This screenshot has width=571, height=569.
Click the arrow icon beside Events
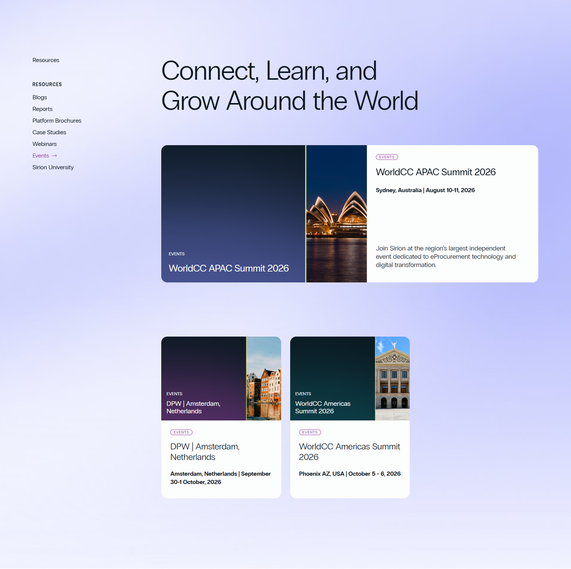pos(55,156)
